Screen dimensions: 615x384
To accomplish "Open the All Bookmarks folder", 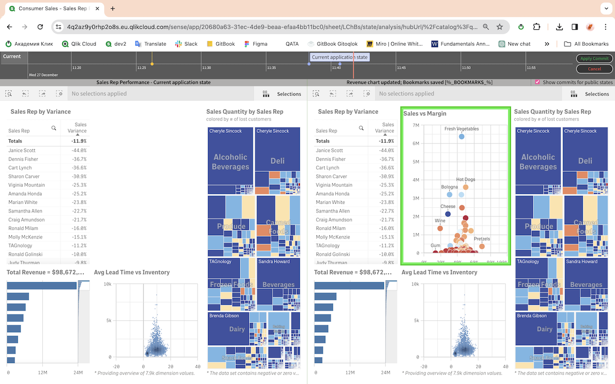I will click(x=586, y=43).
